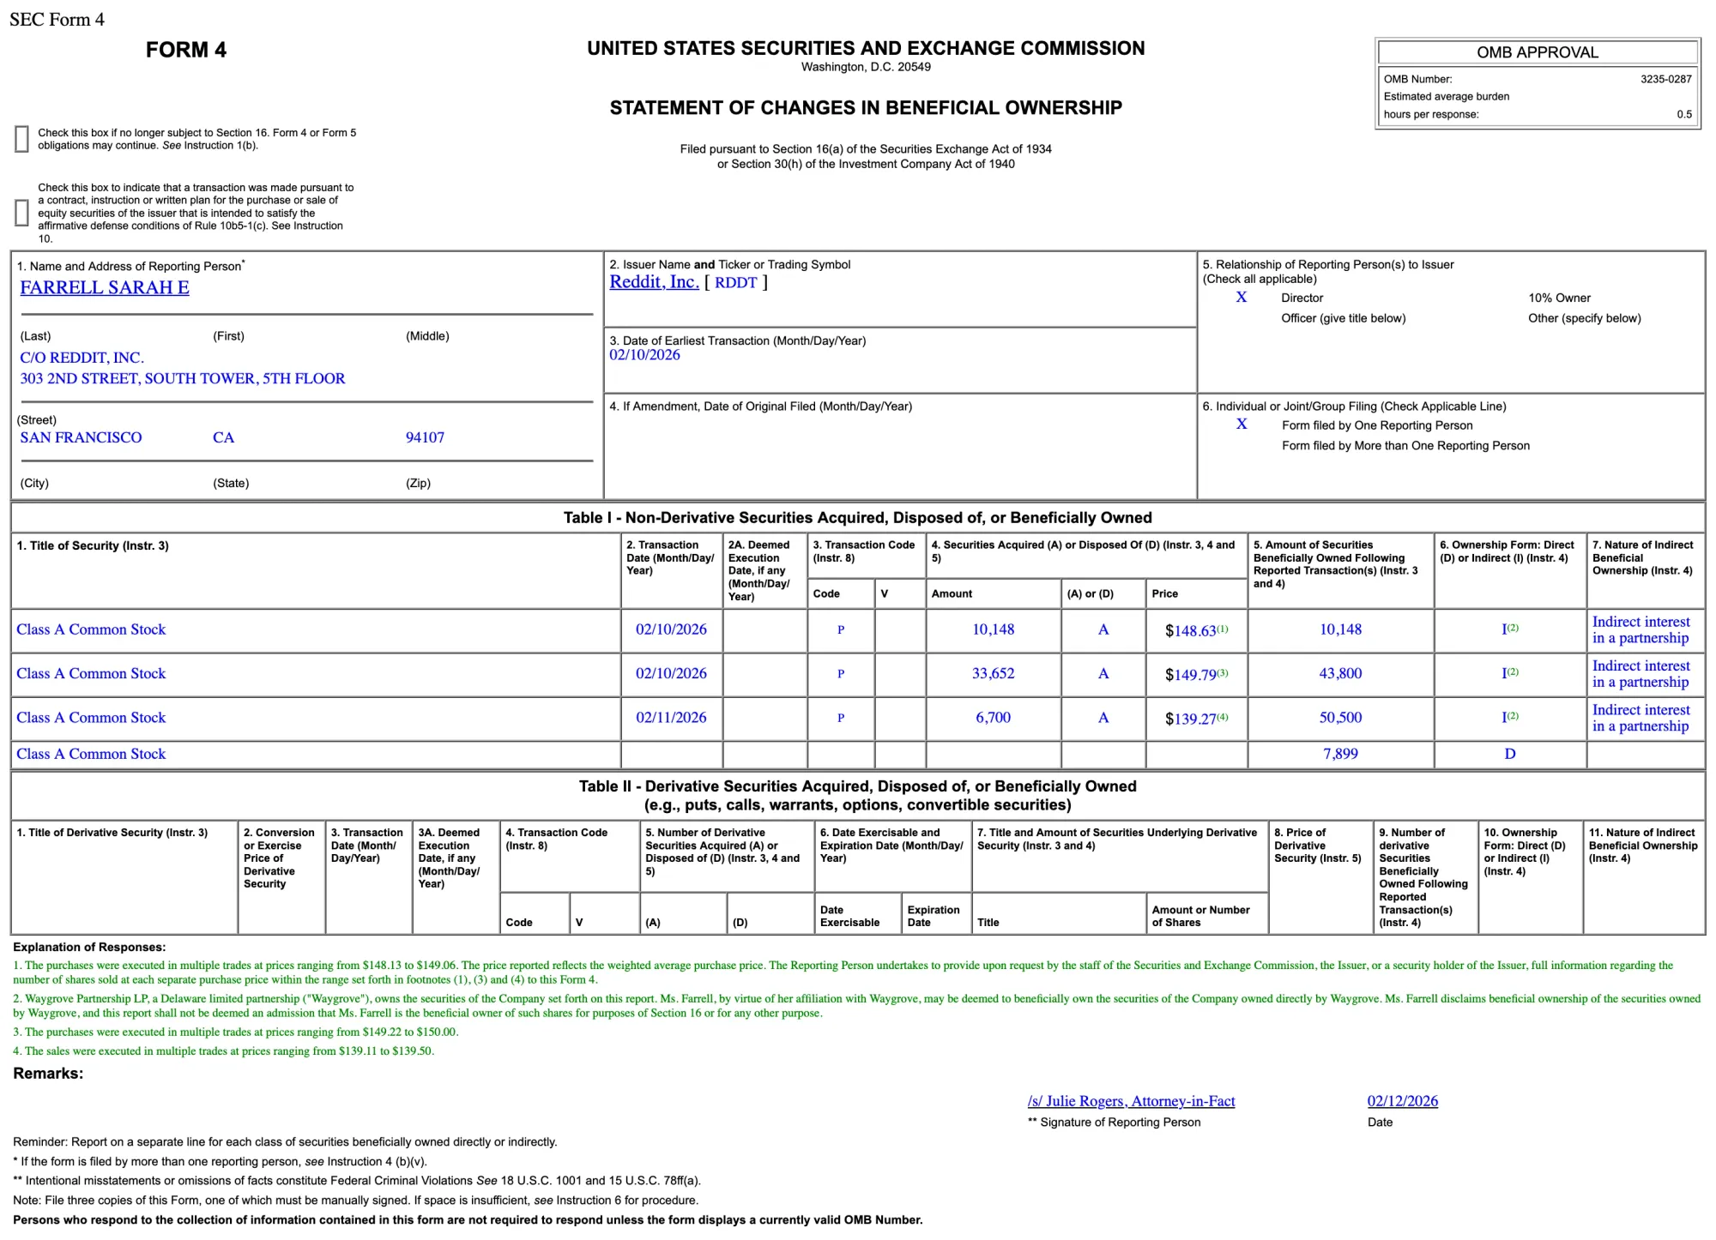
Task: Click the 94107 zip code
Action: click(x=425, y=437)
